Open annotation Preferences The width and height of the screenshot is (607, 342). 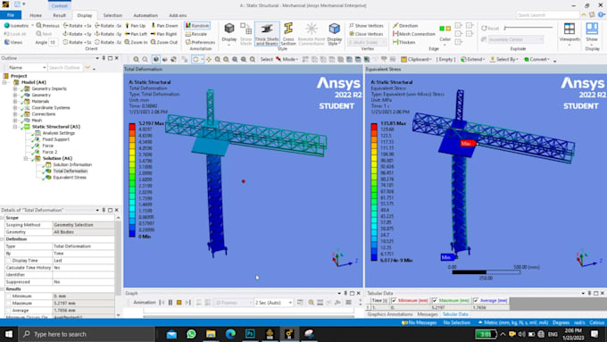tap(200, 42)
